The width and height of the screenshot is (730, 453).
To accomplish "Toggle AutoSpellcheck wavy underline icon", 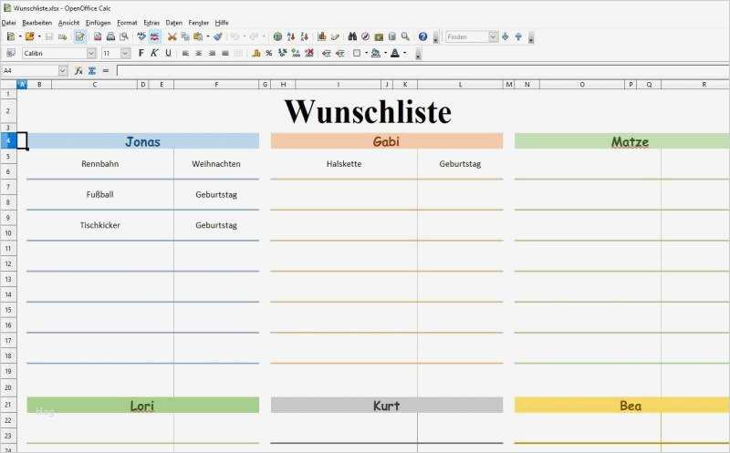I will [154, 36].
